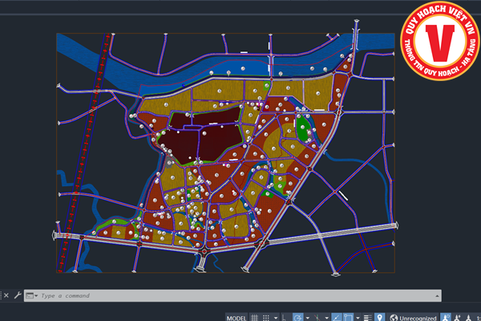Screen dimensions: 481x321
Task: Click the object snap tracking icon
Action: point(337,318)
